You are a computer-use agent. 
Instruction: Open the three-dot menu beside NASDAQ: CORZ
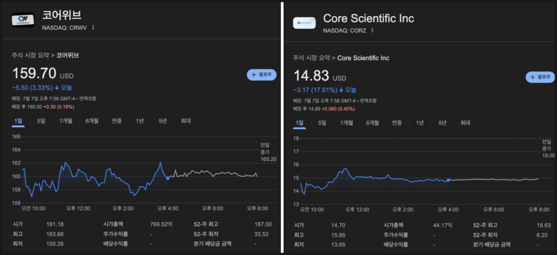pos(372,30)
